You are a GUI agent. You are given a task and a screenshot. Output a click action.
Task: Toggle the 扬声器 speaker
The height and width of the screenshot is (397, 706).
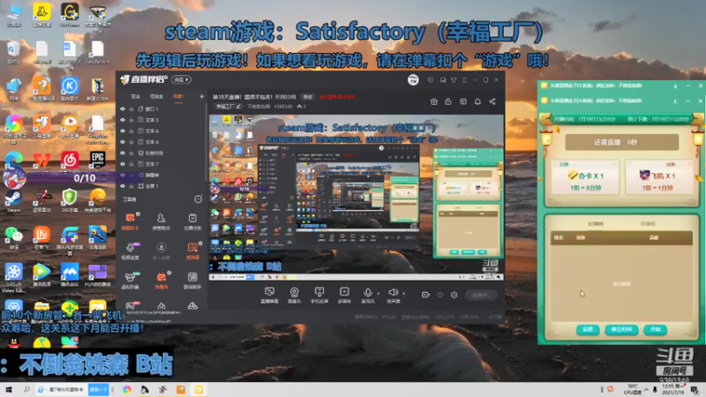point(393,296)
